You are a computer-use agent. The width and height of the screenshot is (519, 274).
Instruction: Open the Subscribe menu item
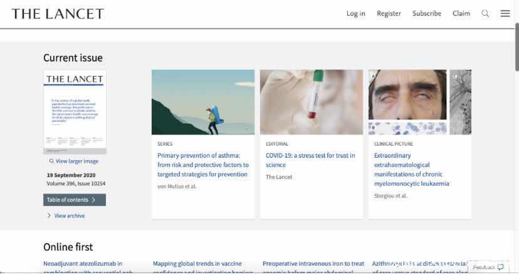[x=427, y=14]
